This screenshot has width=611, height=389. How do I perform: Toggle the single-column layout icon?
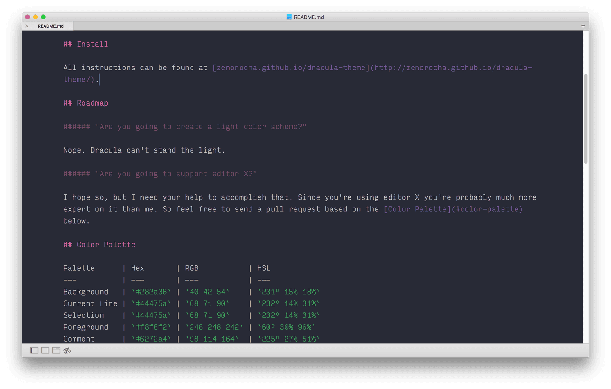[45, 350]
